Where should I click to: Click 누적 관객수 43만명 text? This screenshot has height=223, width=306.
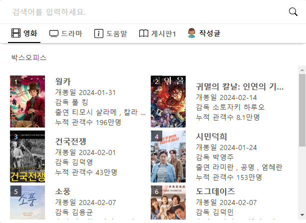(86, 172)
